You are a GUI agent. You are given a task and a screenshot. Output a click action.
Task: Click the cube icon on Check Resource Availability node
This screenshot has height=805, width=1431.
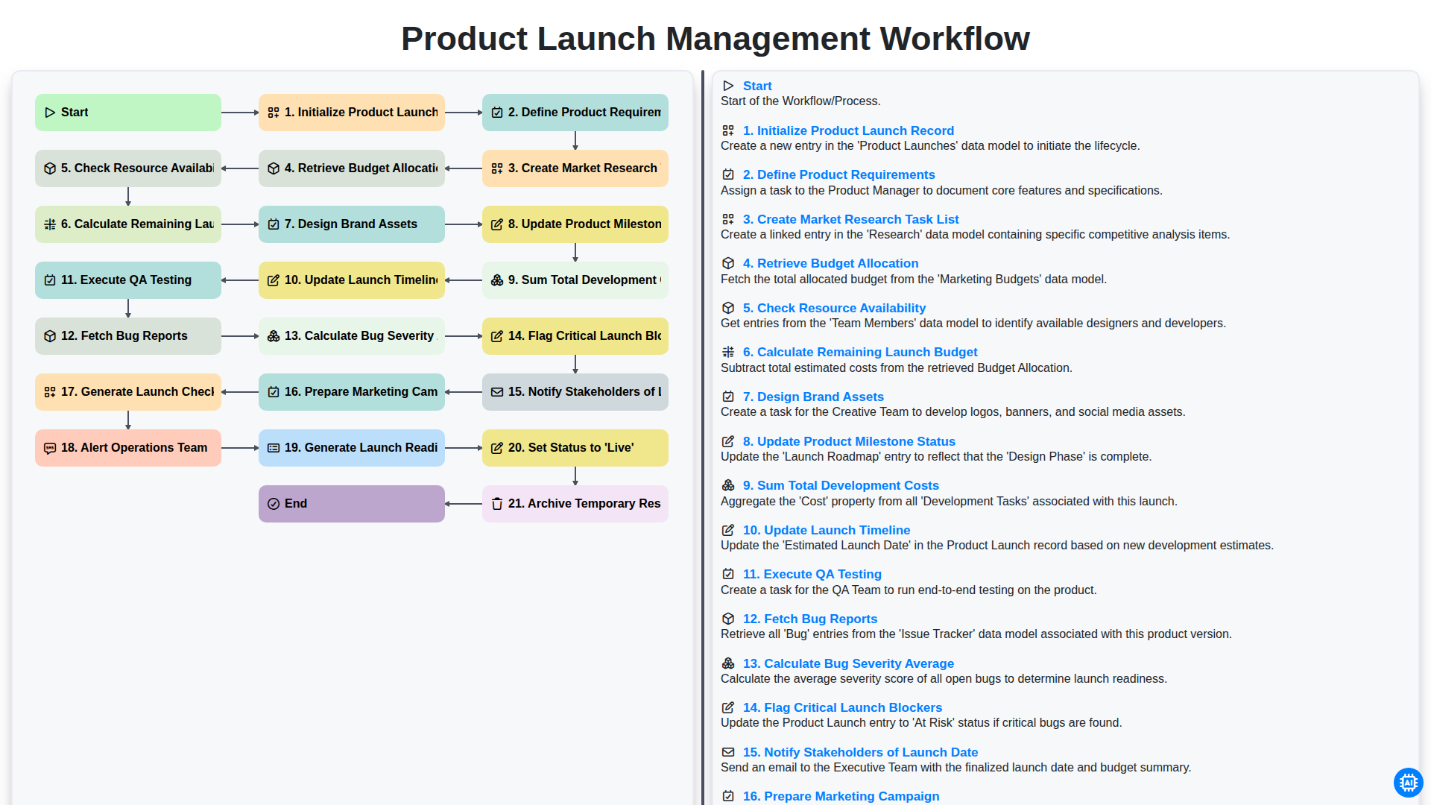50,168
